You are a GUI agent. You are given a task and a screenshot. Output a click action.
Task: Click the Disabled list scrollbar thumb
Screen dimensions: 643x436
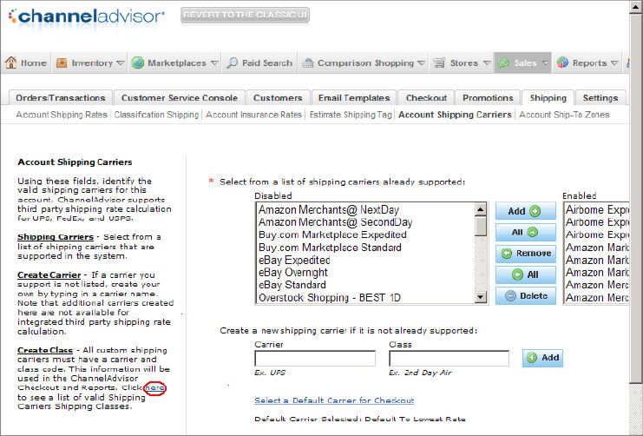(480, 226)
